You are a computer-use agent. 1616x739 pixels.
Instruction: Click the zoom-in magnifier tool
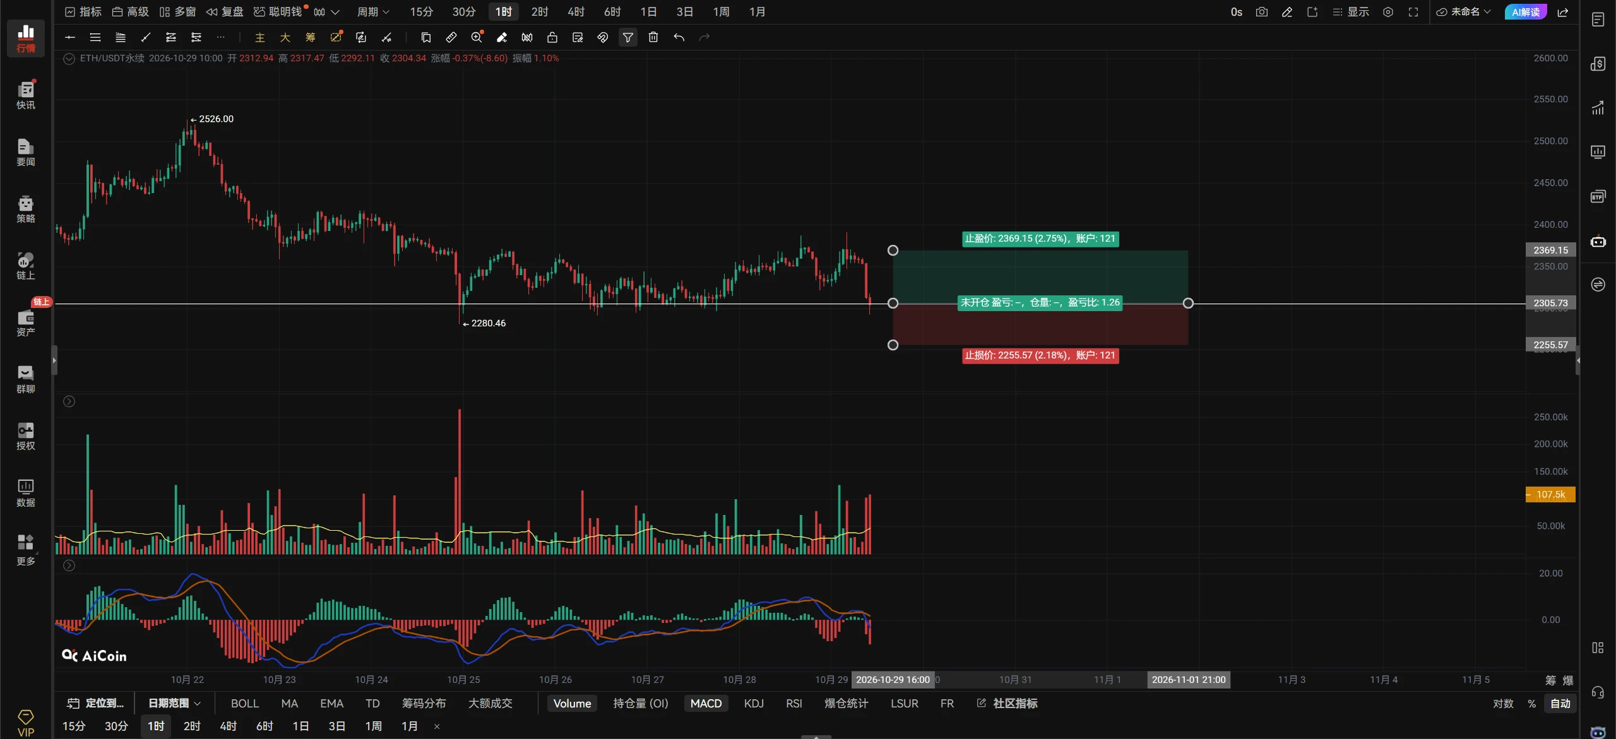477,37
